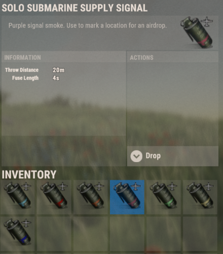Click the Fuse Length stat row

[x=35, y=78]
